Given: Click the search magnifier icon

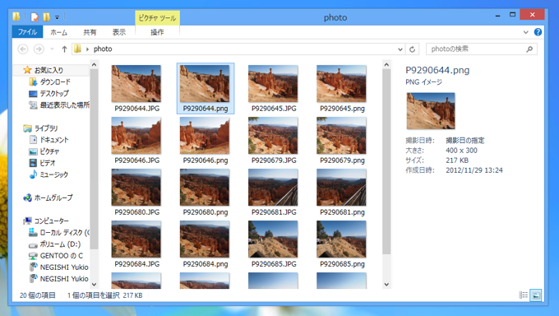Looking at the screenshot, I should [x=529, y=49].
